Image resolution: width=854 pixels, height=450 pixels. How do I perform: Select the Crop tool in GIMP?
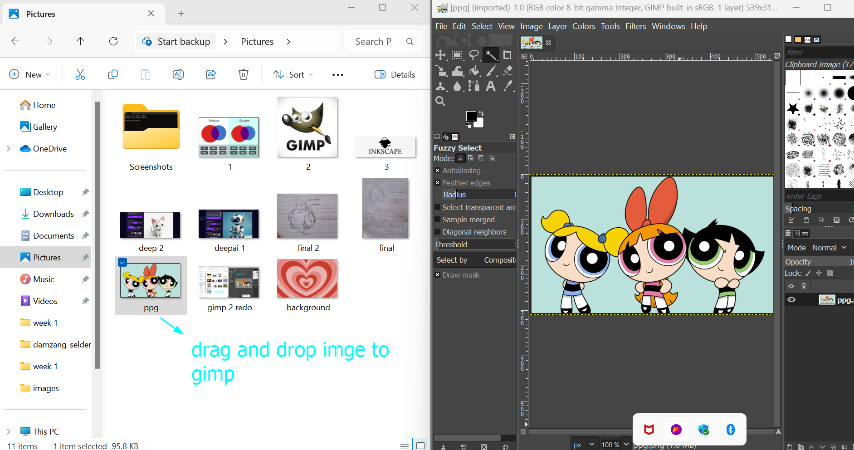point(508,55)
